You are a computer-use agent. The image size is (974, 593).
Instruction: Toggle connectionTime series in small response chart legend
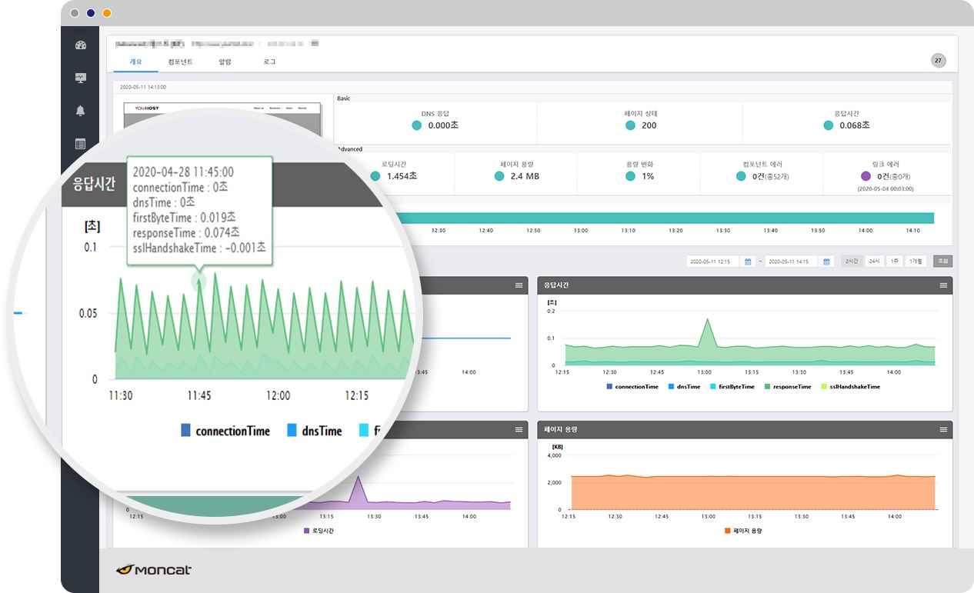632,387
